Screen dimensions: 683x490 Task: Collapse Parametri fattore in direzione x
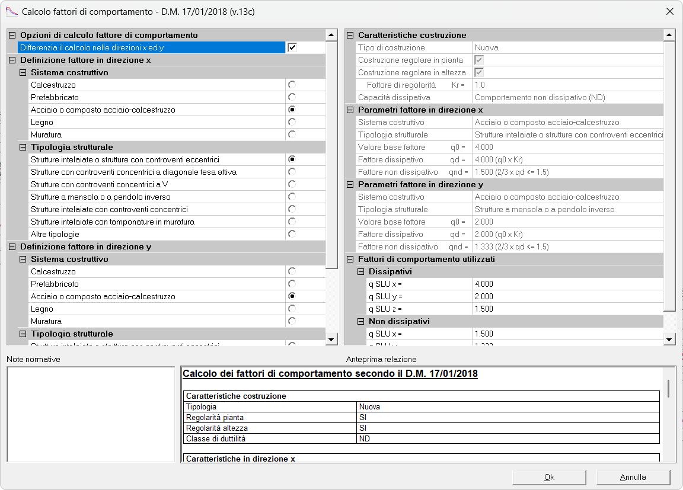[x=350, y=110]
